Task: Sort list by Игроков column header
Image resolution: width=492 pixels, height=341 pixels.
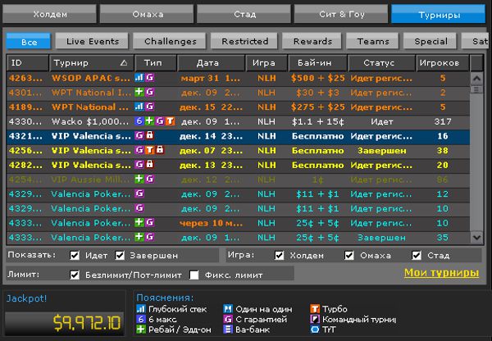Action: click(443, 62)
